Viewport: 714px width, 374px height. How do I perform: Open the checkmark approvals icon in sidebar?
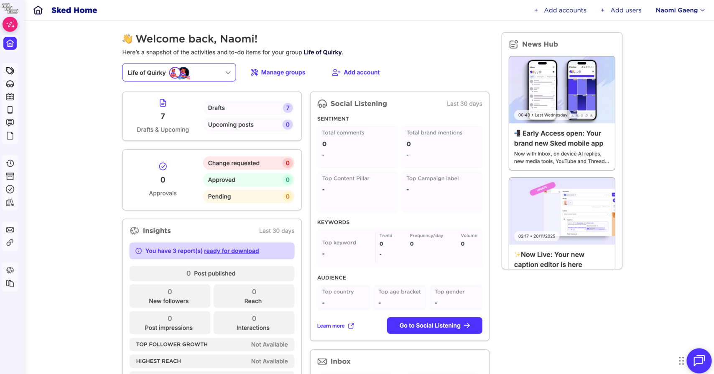pos(10,189)
